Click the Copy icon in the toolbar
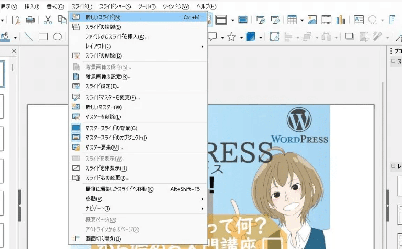This screenshot has height=249, width=402. [62, 20]
